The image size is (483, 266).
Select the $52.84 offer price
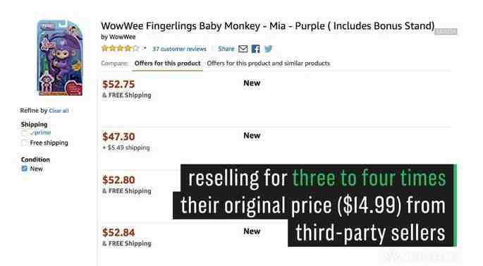(118, 232)
